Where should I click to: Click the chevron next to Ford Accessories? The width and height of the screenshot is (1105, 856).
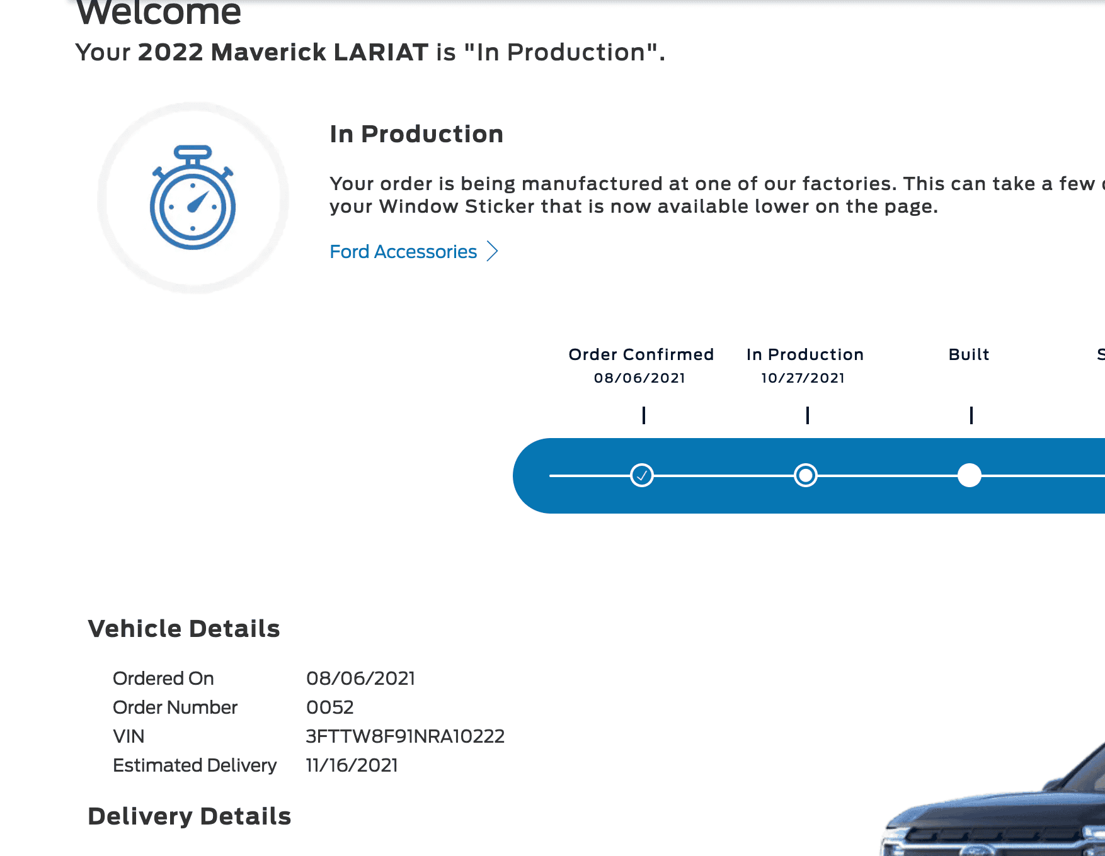[493, 251]
